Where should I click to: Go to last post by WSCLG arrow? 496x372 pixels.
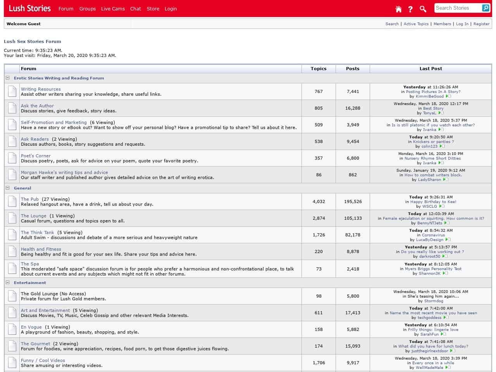(x=442, y=206)
